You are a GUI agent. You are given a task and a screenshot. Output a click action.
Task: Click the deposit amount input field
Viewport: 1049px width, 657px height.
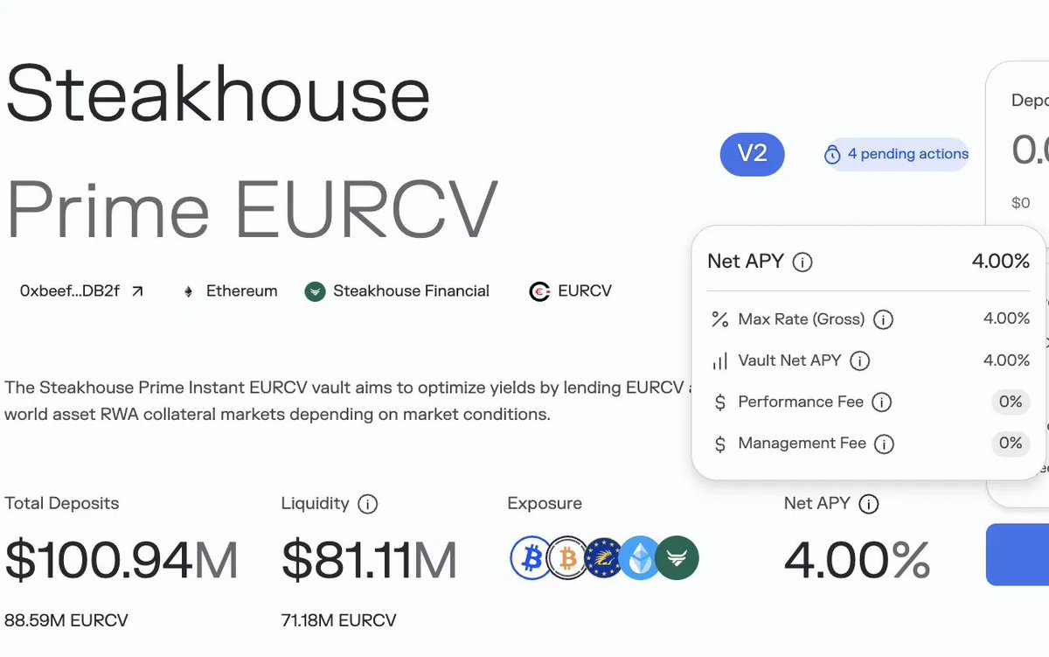(1030, 150)
